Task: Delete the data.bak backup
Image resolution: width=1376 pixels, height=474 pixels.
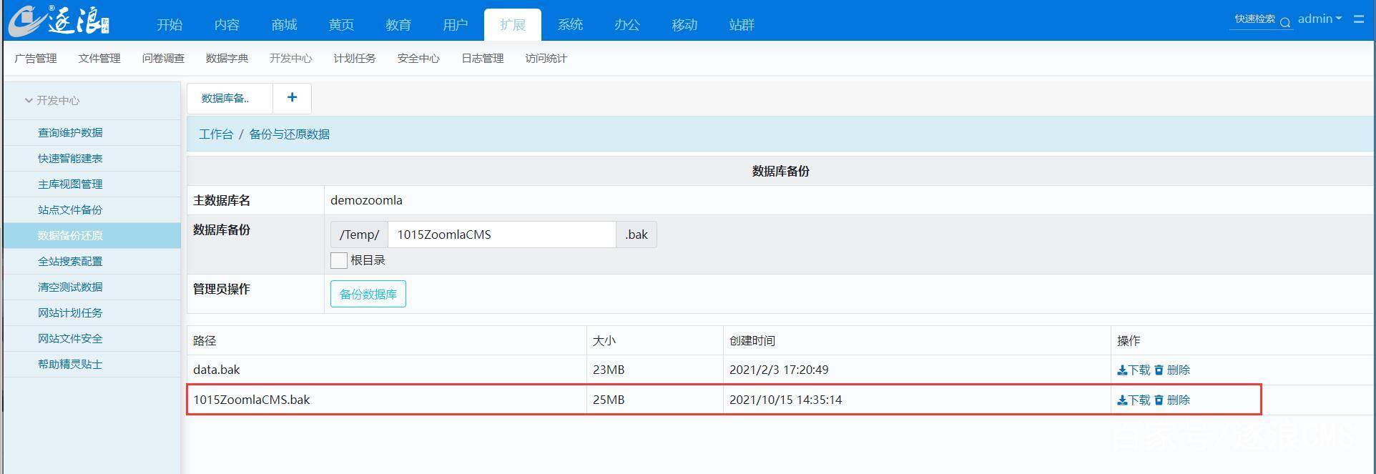Action: click(1172, 370)
